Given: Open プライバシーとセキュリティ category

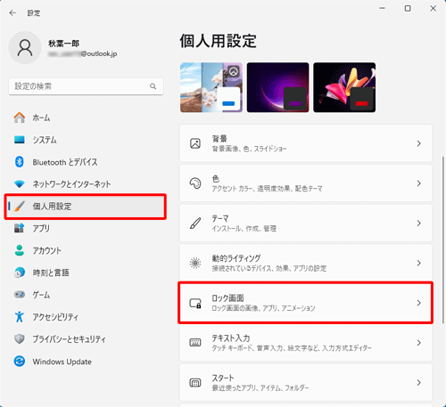Looking at the screenshot, I should pos(86,338).
